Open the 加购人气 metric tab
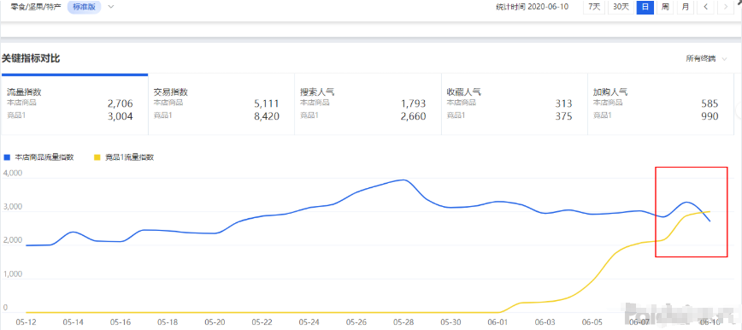Image resolution: width=742 pixels, height=330 pixels. (x=661, y=104)
